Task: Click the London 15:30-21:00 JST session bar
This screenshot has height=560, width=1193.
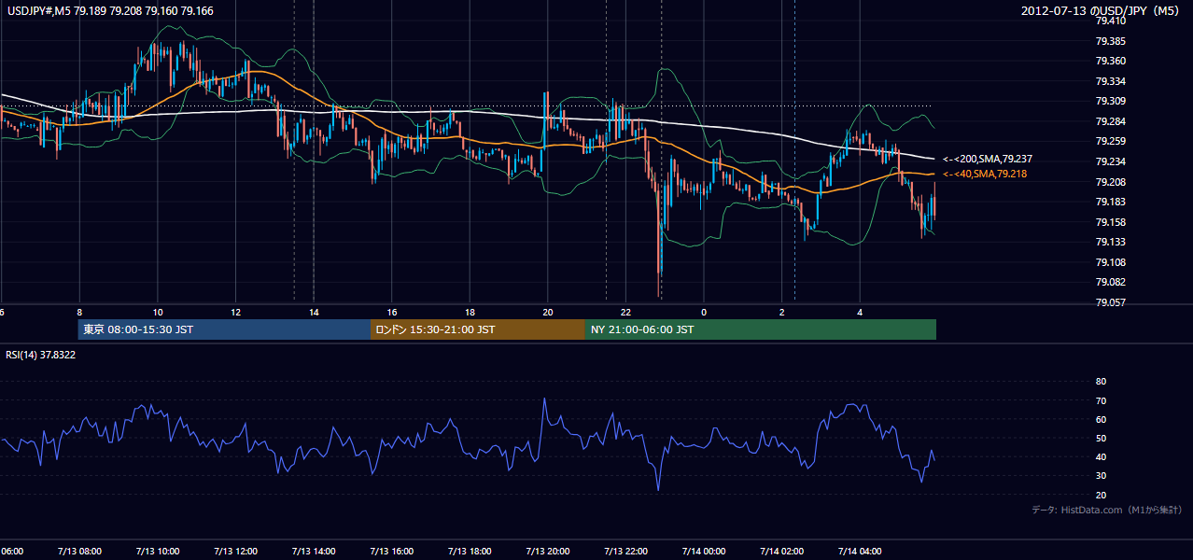Action: [x=478, y=329]
